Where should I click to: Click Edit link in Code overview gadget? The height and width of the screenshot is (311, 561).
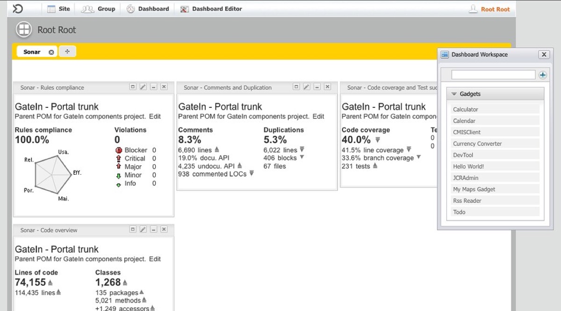coord(155,259)
